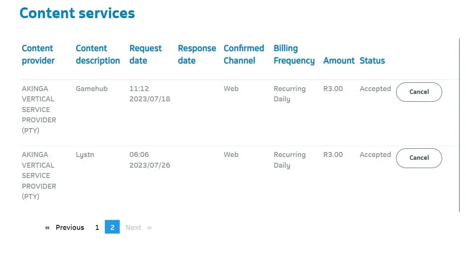Select the Lystn description cell
The height and width of the screenshot is (262, 466).
coord(85,154)
